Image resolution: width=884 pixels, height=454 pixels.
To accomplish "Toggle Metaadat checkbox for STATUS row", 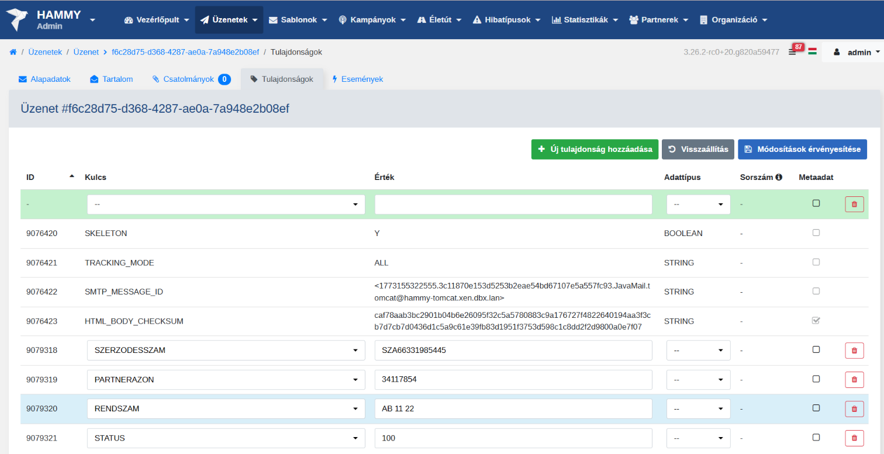I will click(x=816, y=437).
